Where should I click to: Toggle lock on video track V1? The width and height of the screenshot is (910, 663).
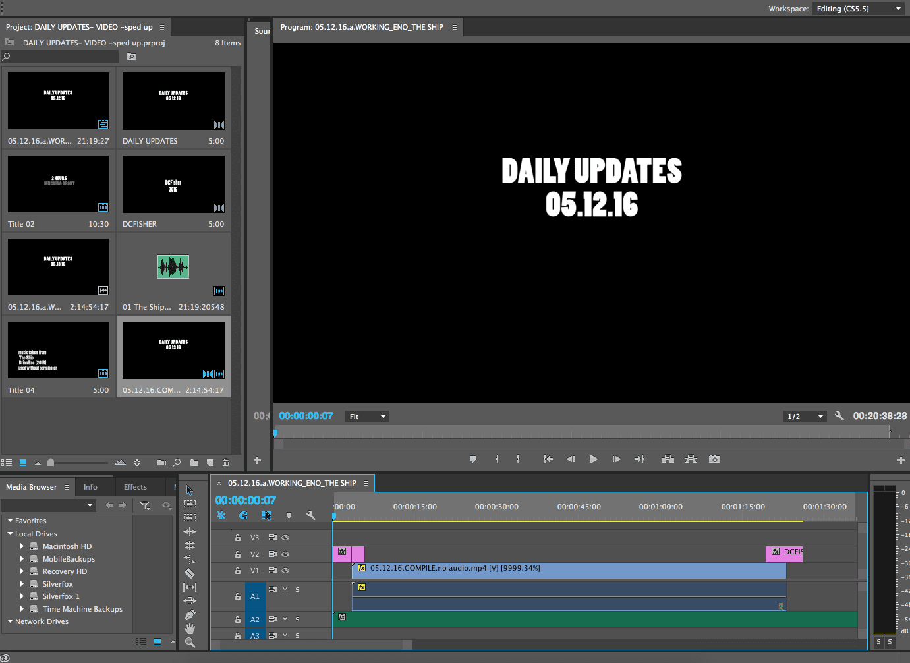(x=238, y=571)
